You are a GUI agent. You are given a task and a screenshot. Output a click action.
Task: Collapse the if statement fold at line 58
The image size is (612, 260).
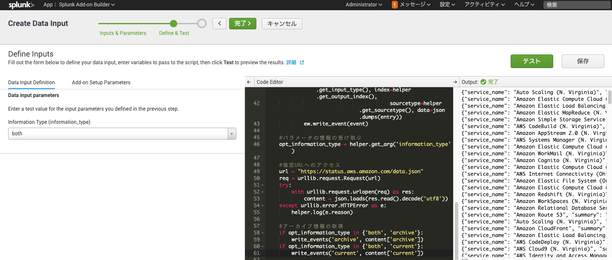pyautogui.click(x=262, y=232)
